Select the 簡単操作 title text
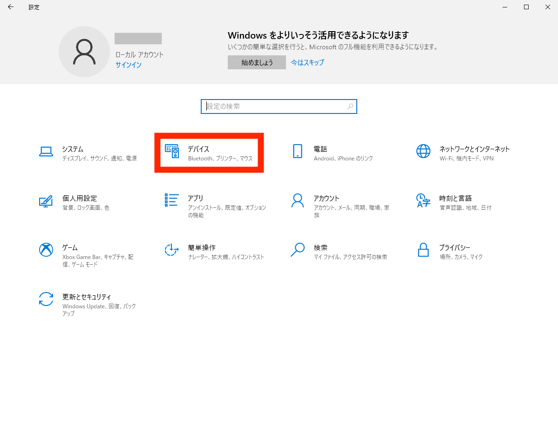 point(202,247)
